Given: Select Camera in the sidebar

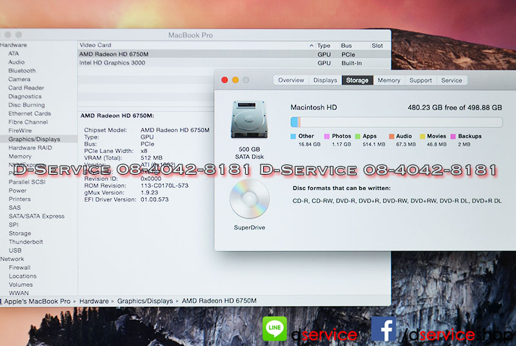Looking at the screenshot, I should (x=19, y=79).
